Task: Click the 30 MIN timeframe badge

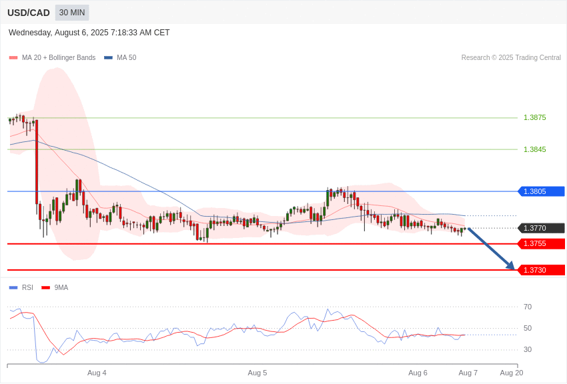Action: coord(72,13)
